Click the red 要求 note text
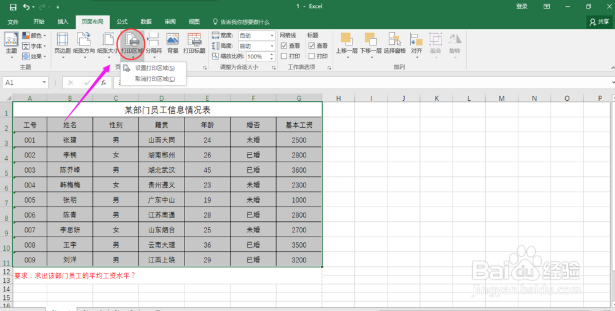 (75, 276)
